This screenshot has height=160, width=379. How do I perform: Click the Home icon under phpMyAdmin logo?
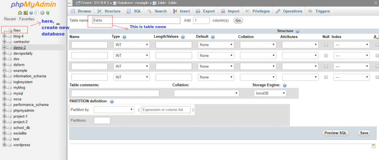point(20,13)
